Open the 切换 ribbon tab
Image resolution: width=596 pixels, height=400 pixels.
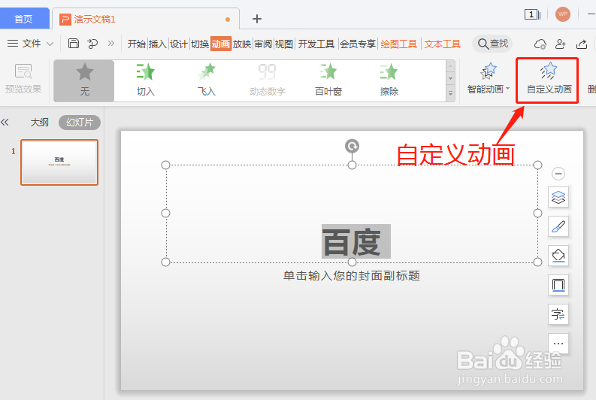pyautogui.click(x=200, y=44)
